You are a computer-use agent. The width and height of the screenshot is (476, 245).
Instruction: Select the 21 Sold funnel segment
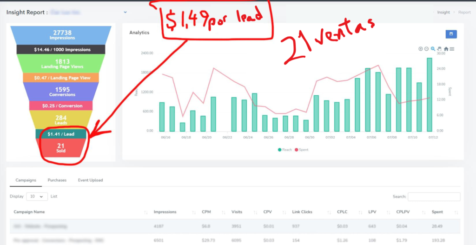pos(61,148)
